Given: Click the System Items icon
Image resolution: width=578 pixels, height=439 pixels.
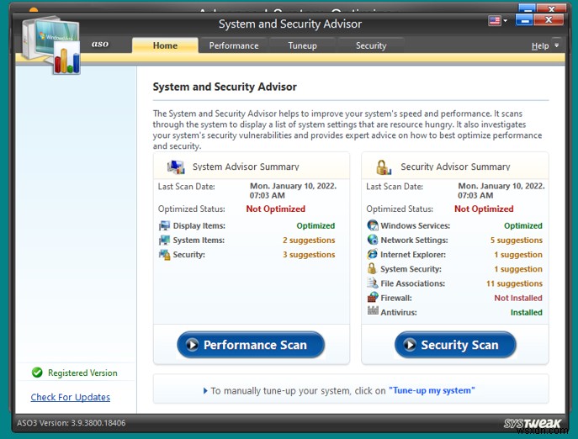Looking at the screenshot, I should [164, 241].
